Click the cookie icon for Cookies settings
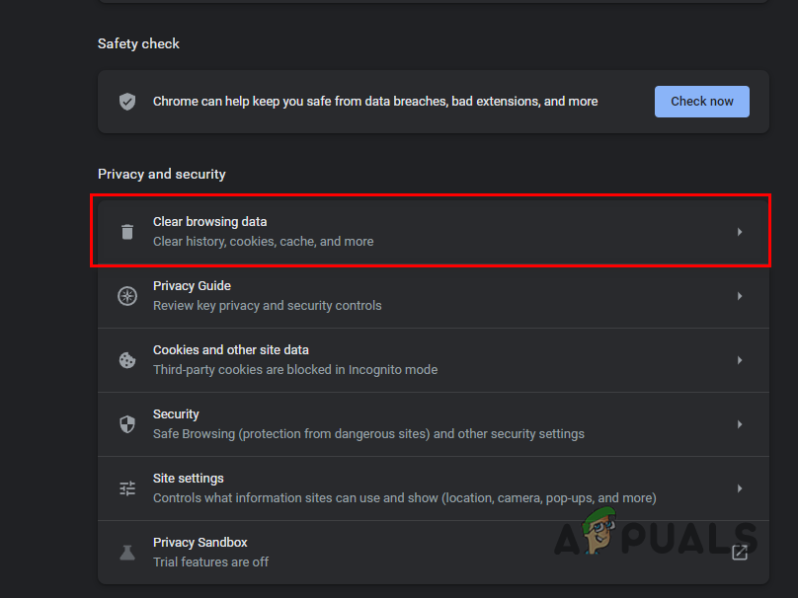Screen dimensions: 798x598 [x=126, y=359]
